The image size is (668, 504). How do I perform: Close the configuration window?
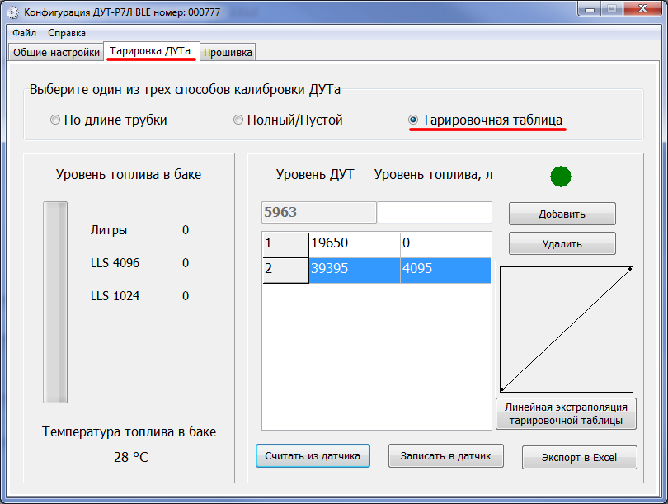coord(642,9)
